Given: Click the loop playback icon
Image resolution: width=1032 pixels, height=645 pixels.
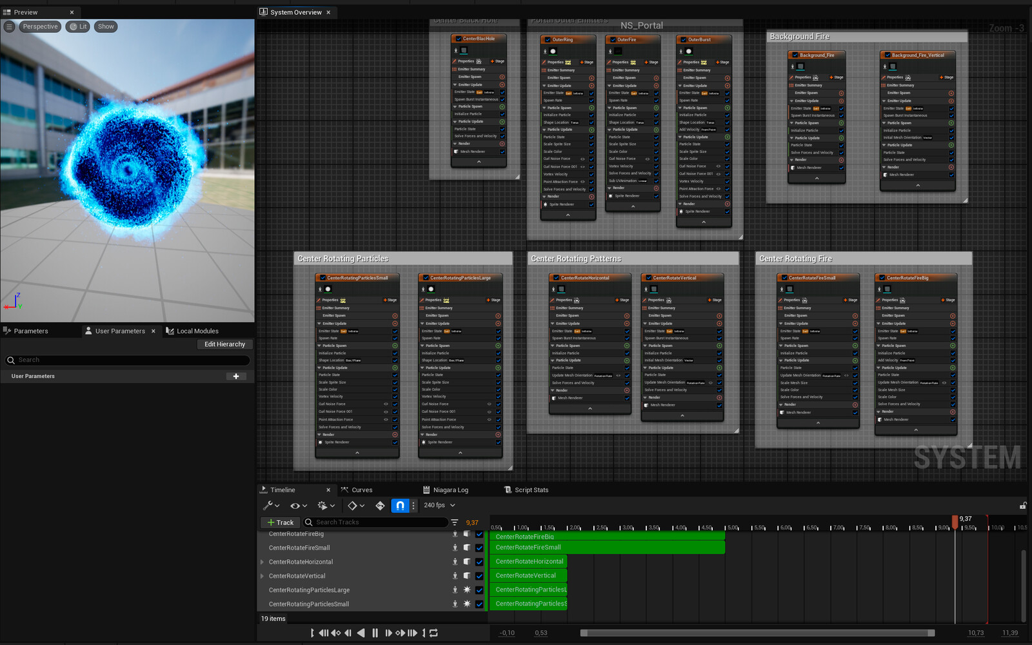Looking at the screenshot, I should click(433, 633).
